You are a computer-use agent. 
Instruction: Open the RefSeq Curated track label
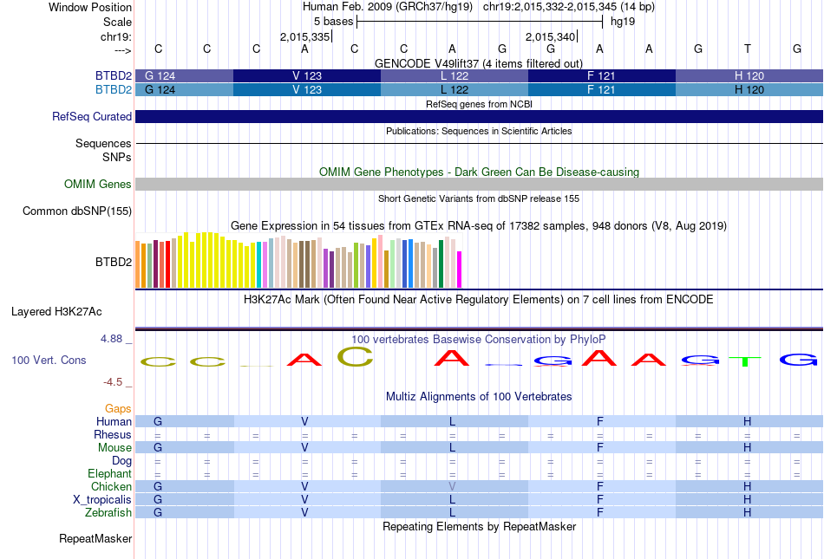tap(91, 116)
